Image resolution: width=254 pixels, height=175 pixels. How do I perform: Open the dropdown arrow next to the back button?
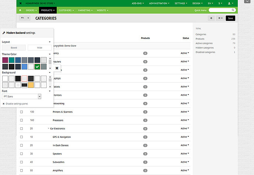(28, 18)
